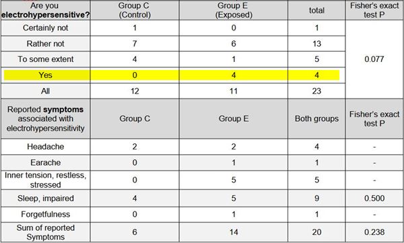The image size is (404, 243).
Task: Click the 'Sleep, impaired' row label
Action: pyautogui.click(x=45, y=199)
